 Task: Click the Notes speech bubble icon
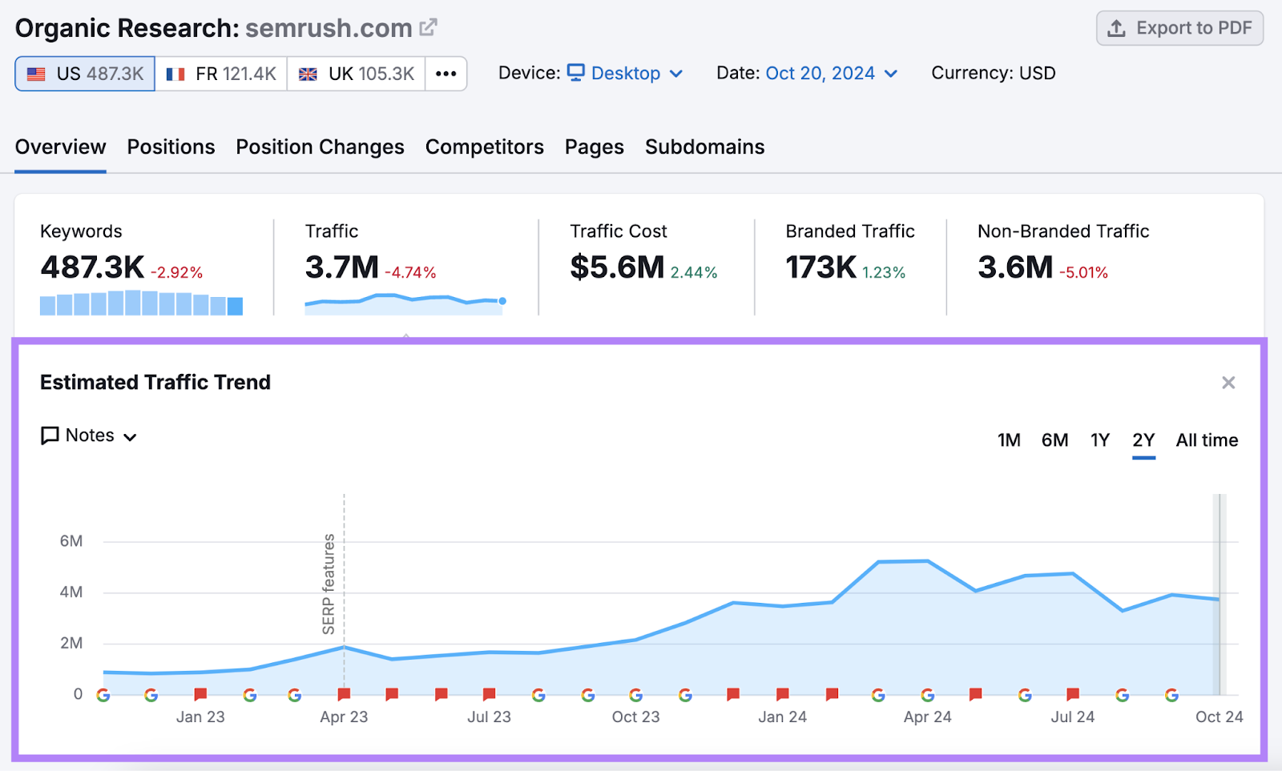(49, 436)
